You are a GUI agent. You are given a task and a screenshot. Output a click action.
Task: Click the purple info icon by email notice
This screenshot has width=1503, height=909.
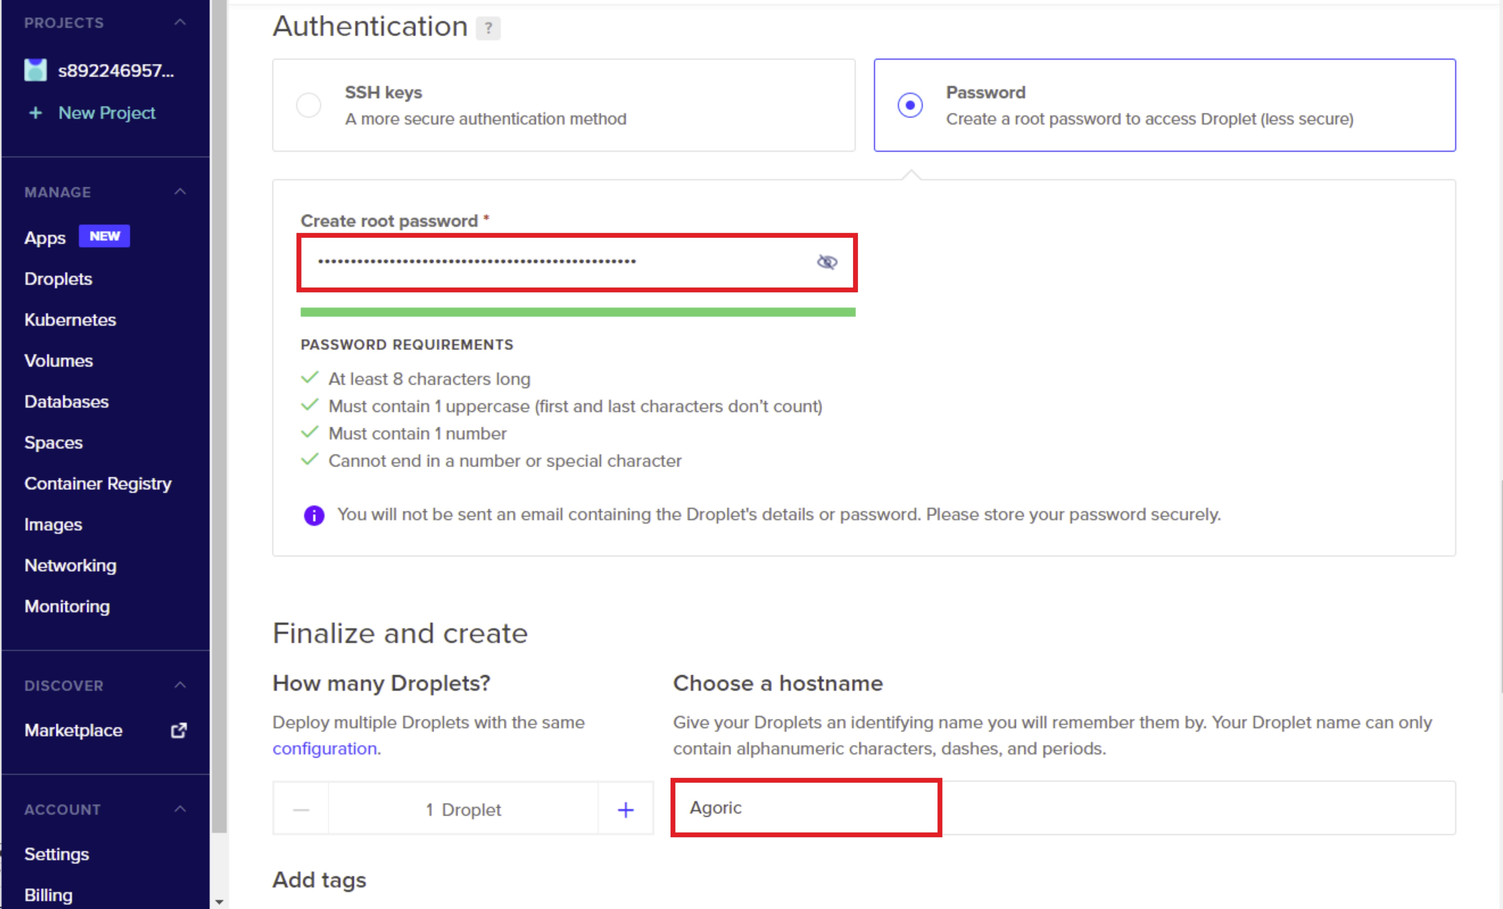314,515
